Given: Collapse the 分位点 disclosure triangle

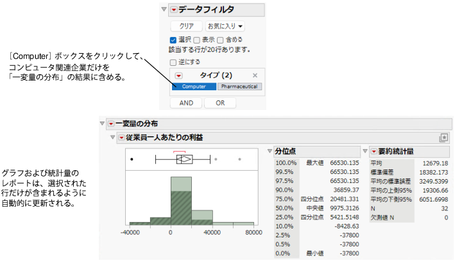Looking at the screenshot, I should pyautogui.click(x=270, y=151).
